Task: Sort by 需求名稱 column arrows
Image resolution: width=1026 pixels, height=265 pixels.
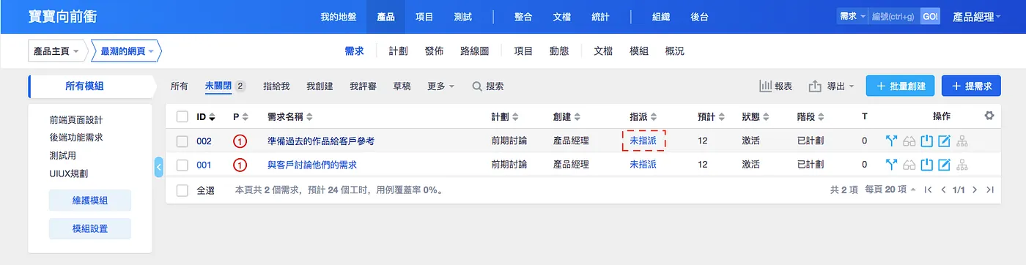Action: click(309, 116)
